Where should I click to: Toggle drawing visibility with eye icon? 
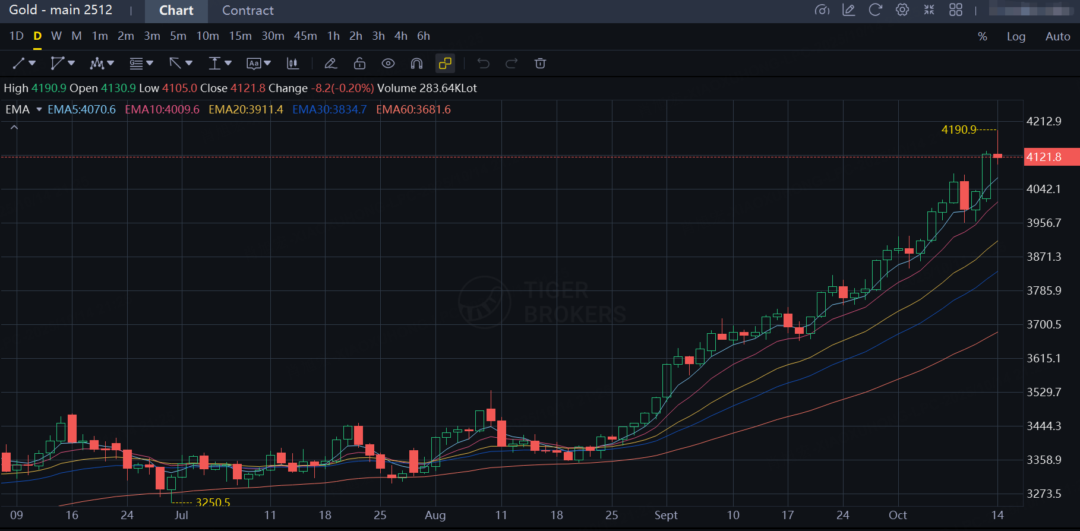(x=388, y=64)
